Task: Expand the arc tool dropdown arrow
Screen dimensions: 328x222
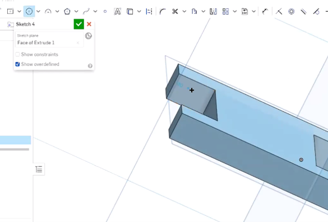Action: pyautogui.click(x=57, y=11)
